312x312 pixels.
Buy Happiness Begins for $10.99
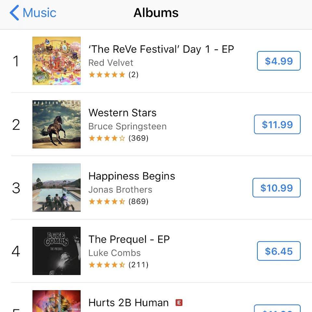(x=276, y=188)
